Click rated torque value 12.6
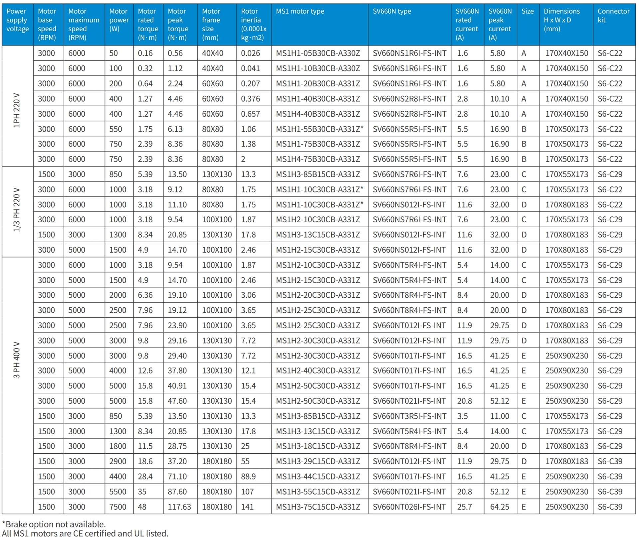 [x=145, y=371]
